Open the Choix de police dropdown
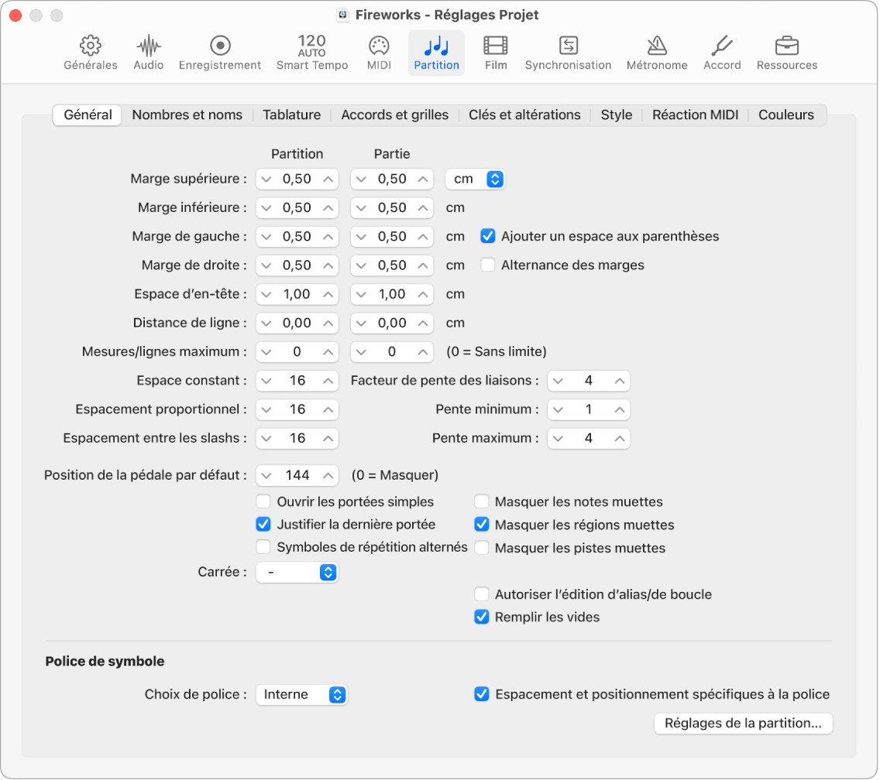The image size is (880, 780). [x=302, y=694]
